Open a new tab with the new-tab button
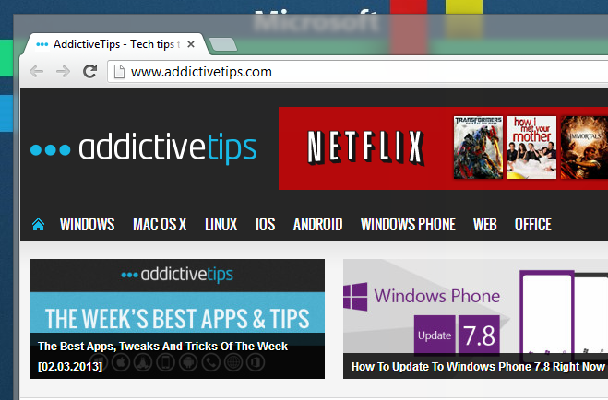 point(222,44)
